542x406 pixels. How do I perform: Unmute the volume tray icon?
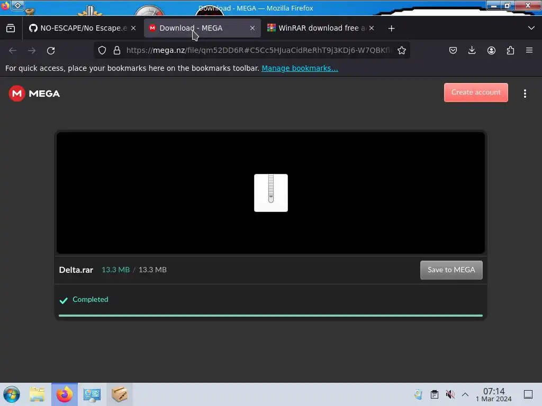450,394
